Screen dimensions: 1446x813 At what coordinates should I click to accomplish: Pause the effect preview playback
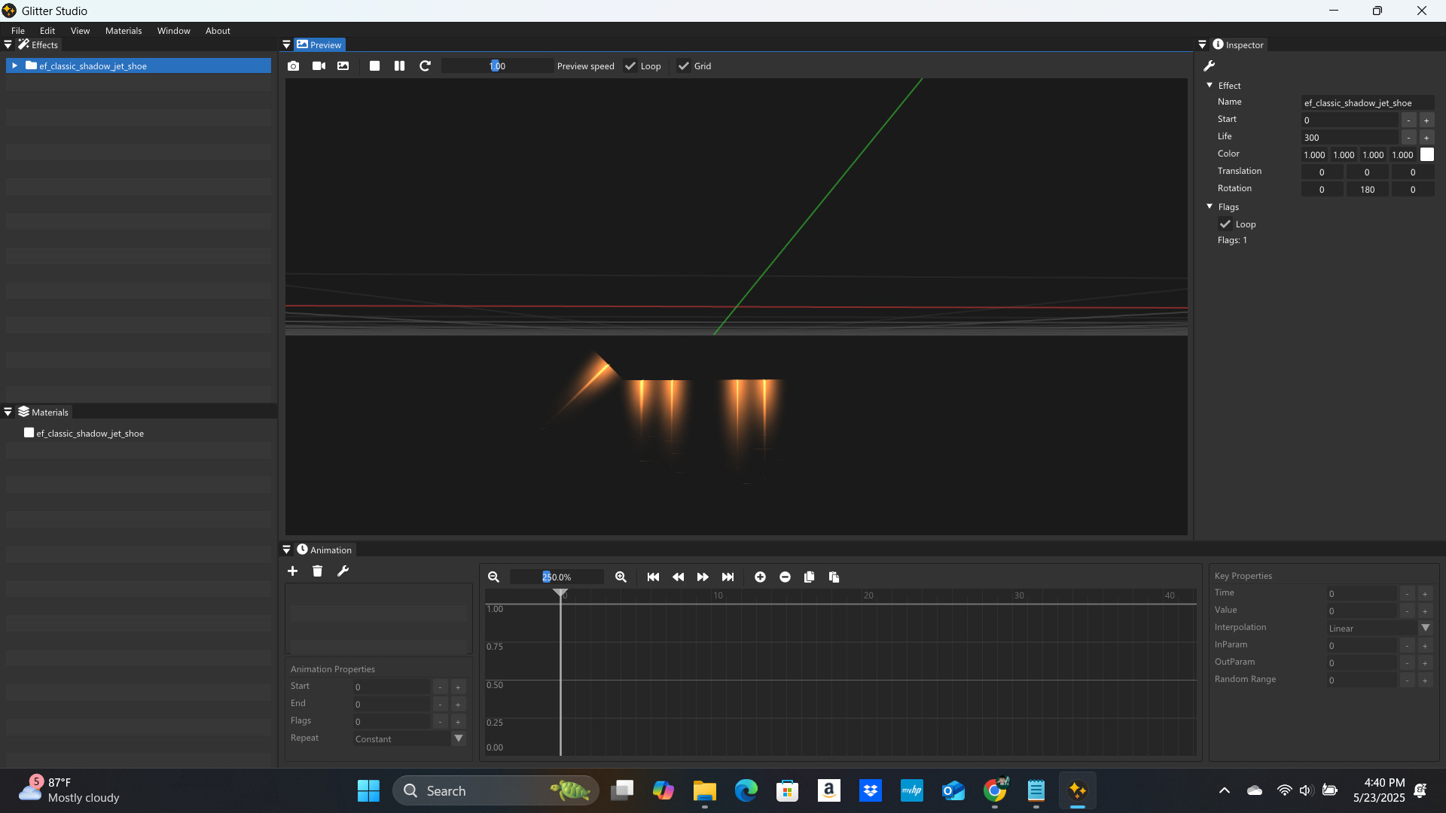(x=400, y=65)
